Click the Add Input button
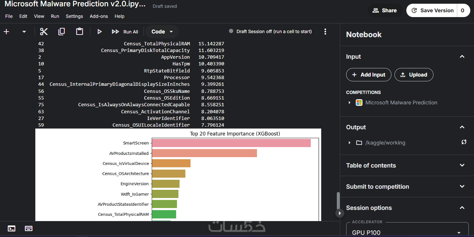The image size is (474, 237). point(368,75)
